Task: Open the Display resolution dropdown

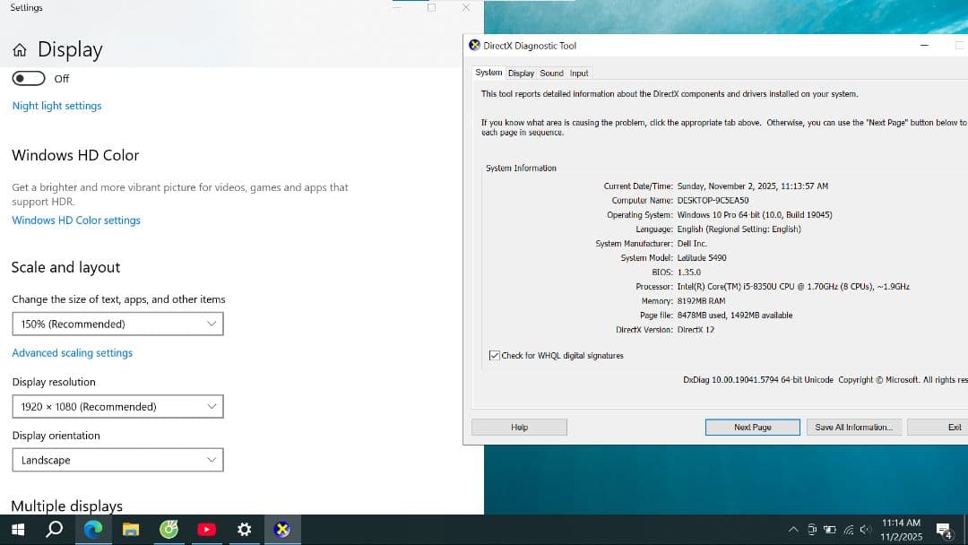Action: (x=117, y=406)
